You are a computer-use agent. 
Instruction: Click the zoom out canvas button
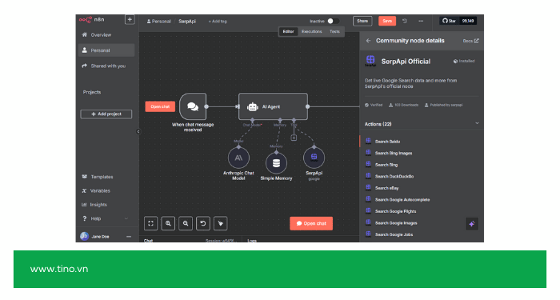coord(186,223)
